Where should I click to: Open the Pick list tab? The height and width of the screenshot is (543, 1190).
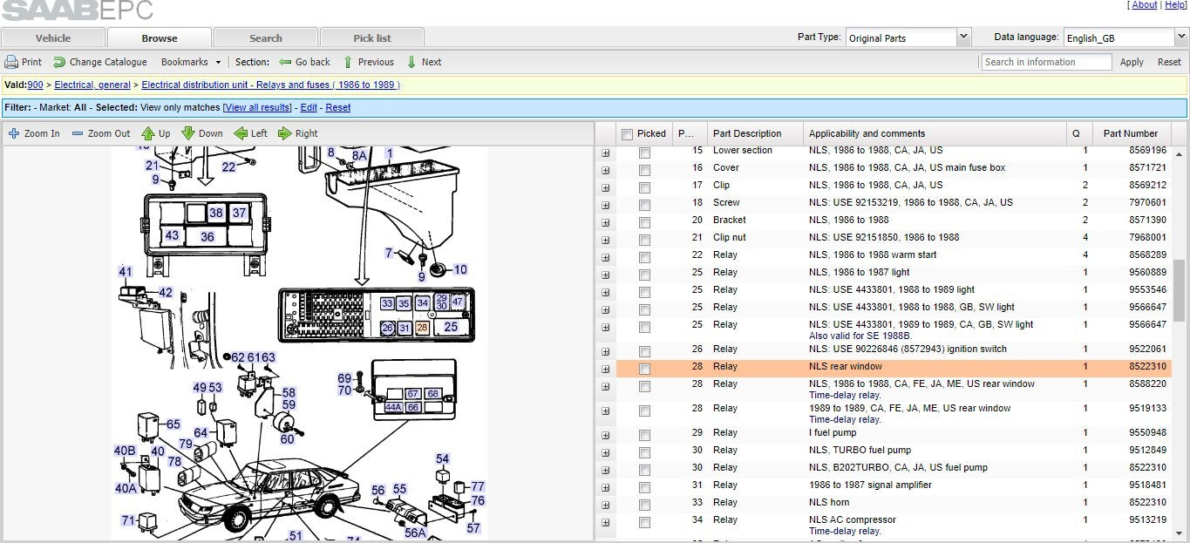[372, 38]
